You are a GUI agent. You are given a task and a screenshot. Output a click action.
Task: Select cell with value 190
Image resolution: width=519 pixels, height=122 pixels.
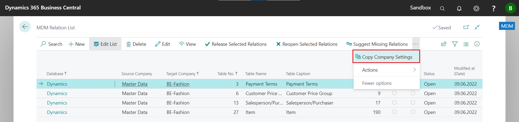[377, 112]
